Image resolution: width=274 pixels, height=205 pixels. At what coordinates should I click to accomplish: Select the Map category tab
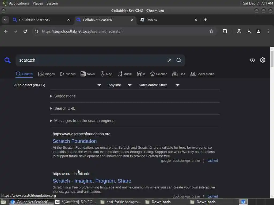(x=106, y=74)
